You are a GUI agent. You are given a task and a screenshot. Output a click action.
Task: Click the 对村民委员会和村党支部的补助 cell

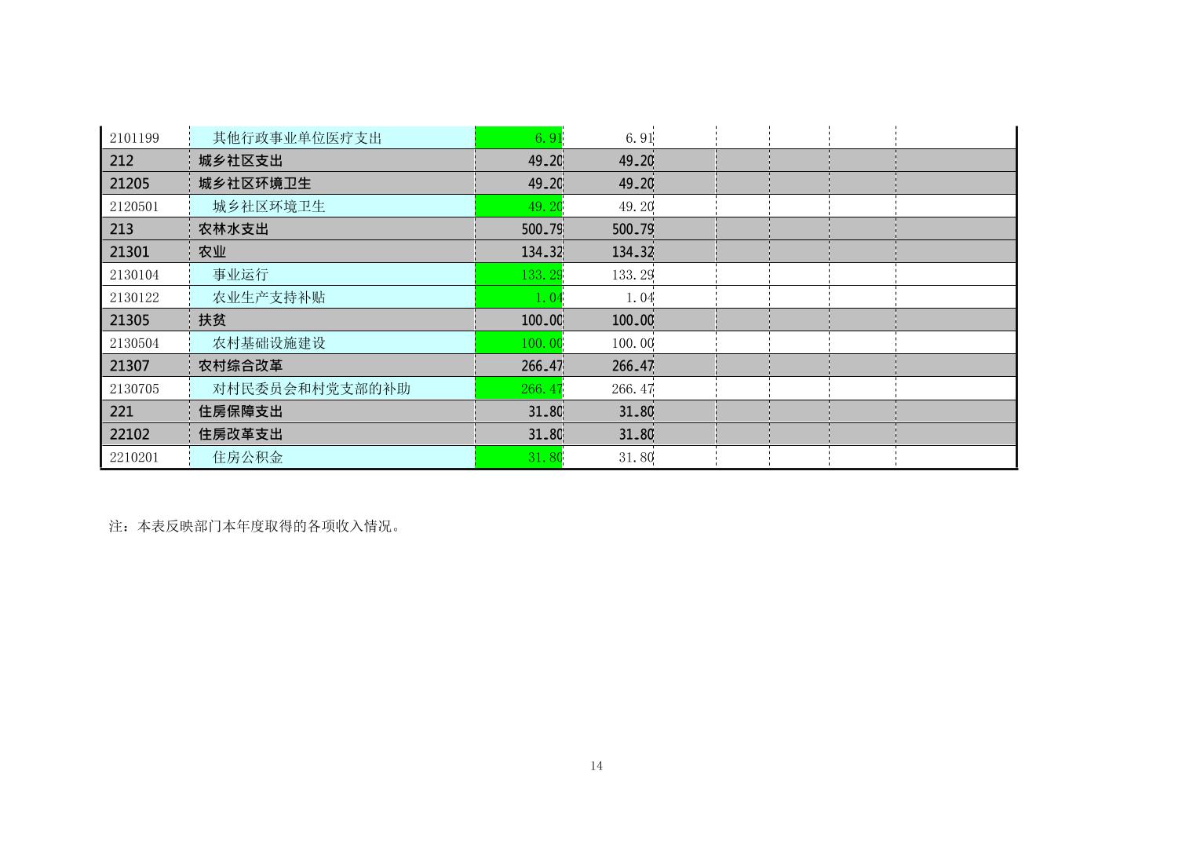click(332, 388)
